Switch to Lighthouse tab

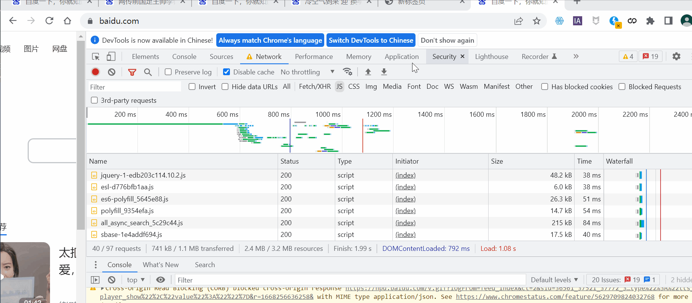pyautogui.click(x=492, y=56)
